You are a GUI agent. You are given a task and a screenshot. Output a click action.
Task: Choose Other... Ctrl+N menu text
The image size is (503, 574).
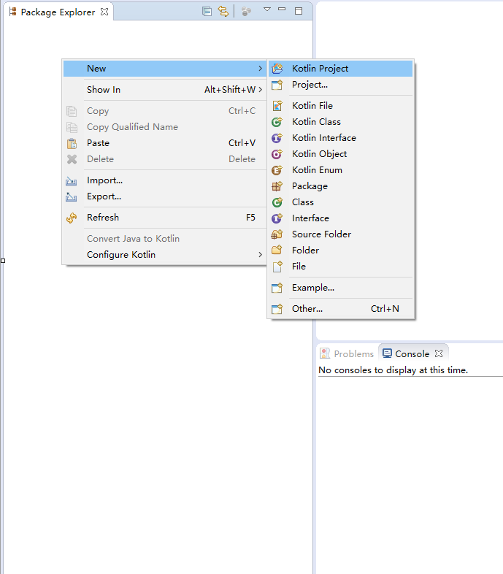345,309
